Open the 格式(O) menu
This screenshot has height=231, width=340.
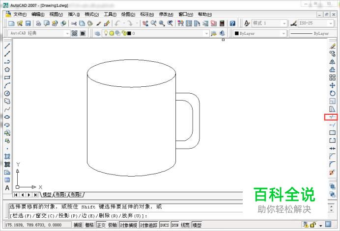tap(91, 14)
